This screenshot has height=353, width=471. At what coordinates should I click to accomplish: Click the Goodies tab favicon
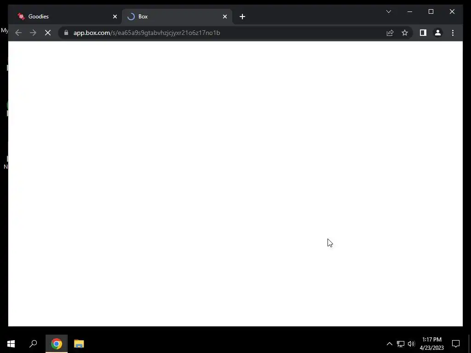pyautogui.click(x=21, y=17)
